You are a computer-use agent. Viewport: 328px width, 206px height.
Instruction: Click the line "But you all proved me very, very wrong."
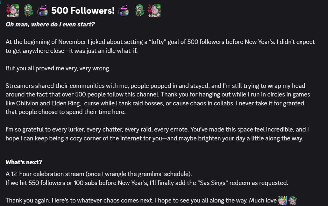click(58, 68)
